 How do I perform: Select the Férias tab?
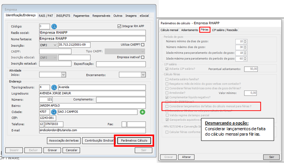click(205, 30)
